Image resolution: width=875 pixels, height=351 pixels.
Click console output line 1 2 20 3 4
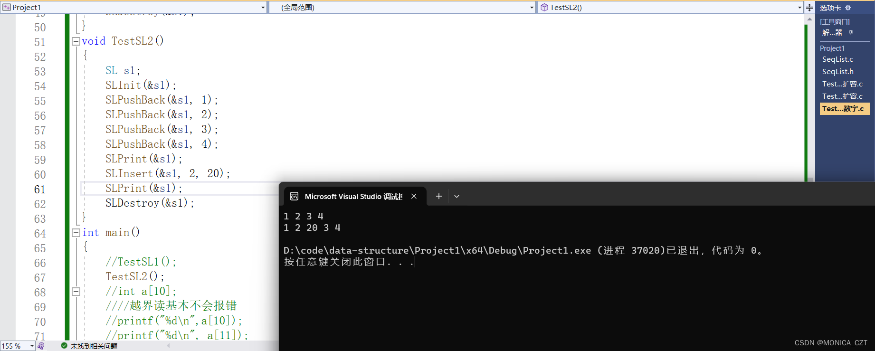tap(312, 228)
